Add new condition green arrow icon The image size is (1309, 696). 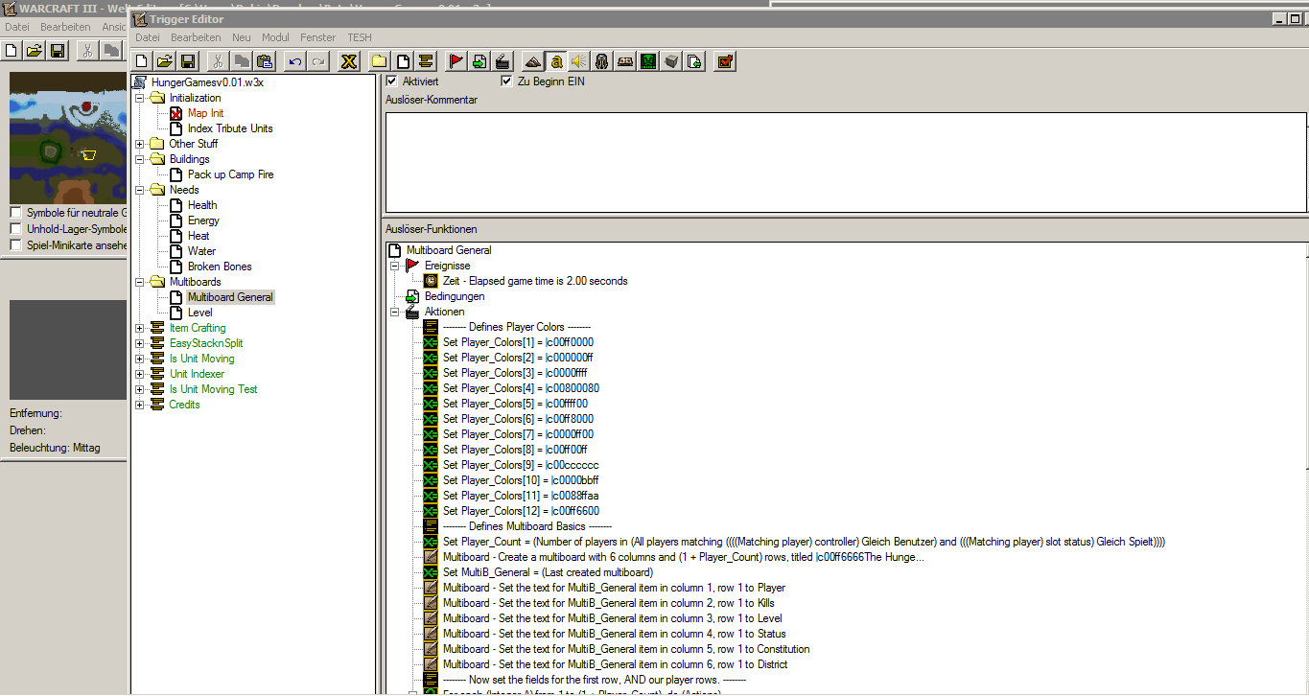479,61
